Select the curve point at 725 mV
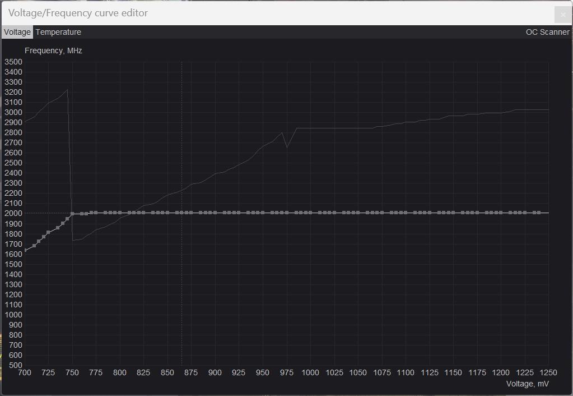The image size is (573, 396). 48,232
